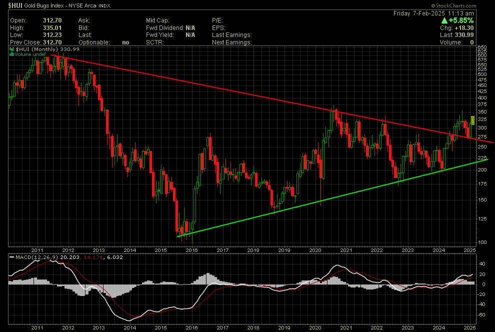The width and height of the screenshot is (495, 332).
Task: Click the 'SCTR:' label
Action: (154, 42)
